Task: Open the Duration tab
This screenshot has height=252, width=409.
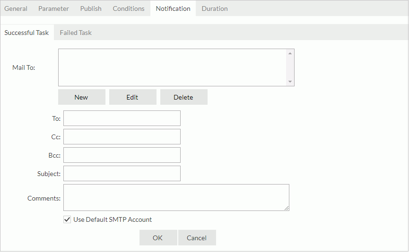Action: point(215,8)
